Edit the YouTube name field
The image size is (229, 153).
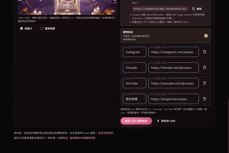pyautogui.click(x=135, y=83)
